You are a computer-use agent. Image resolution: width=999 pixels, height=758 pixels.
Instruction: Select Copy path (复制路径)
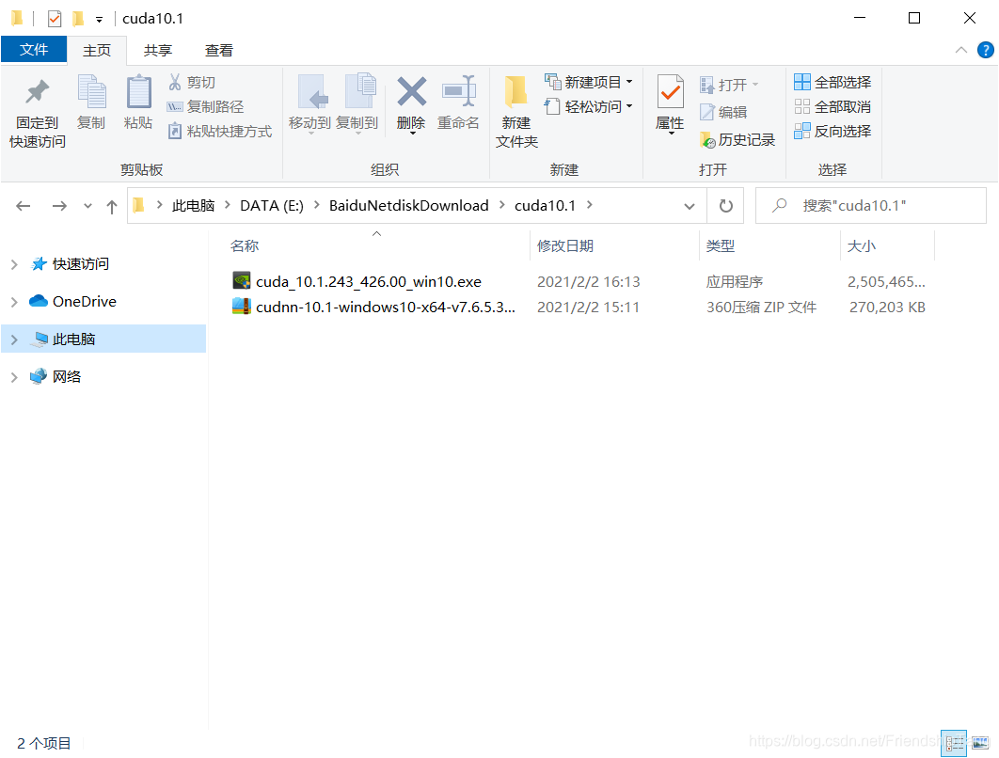[x=206, y=106]
